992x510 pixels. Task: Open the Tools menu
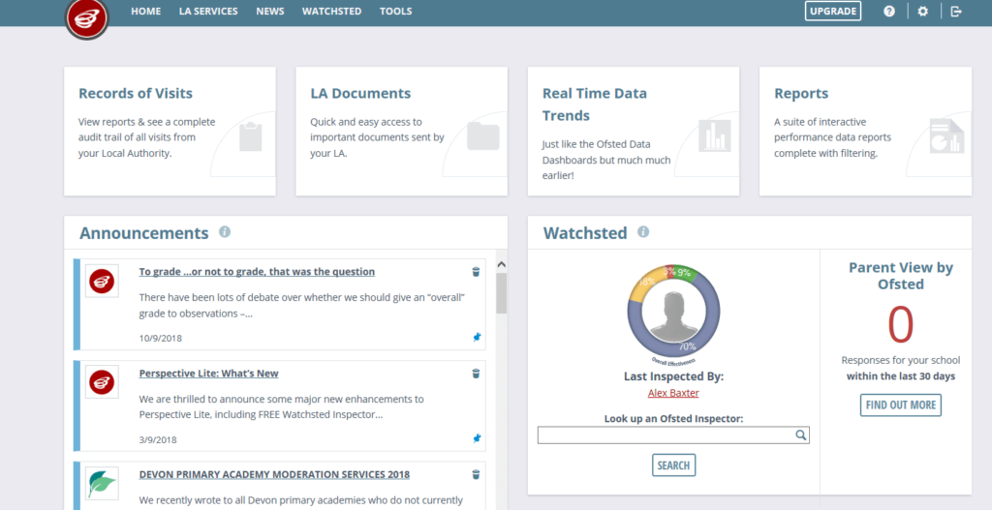point(396,12)
